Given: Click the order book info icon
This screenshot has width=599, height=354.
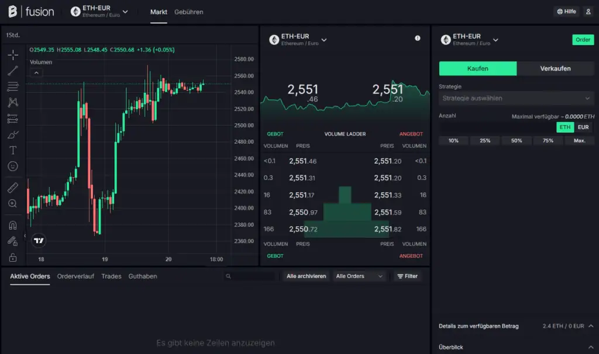Looking at the screenshot, I should tap(418, 38).
